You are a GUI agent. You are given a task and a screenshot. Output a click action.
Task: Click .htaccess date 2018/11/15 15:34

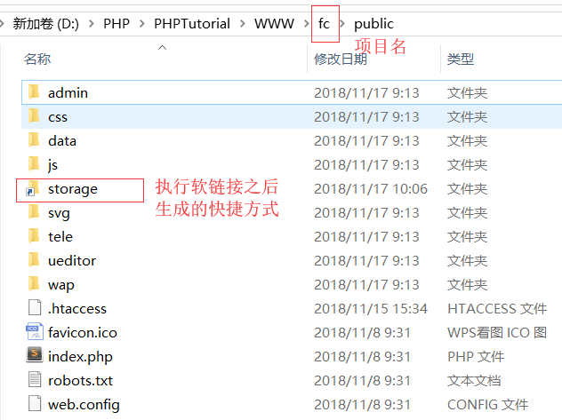pos(371,309)
